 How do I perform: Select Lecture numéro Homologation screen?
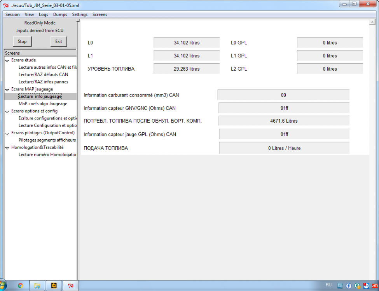coord(47,154)
